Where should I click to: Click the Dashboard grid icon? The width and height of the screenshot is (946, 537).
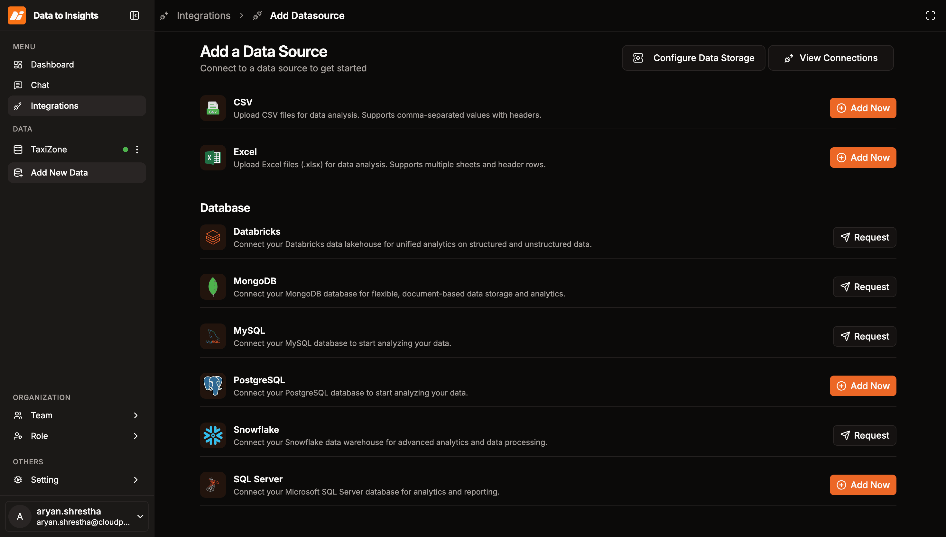(18, 65)
